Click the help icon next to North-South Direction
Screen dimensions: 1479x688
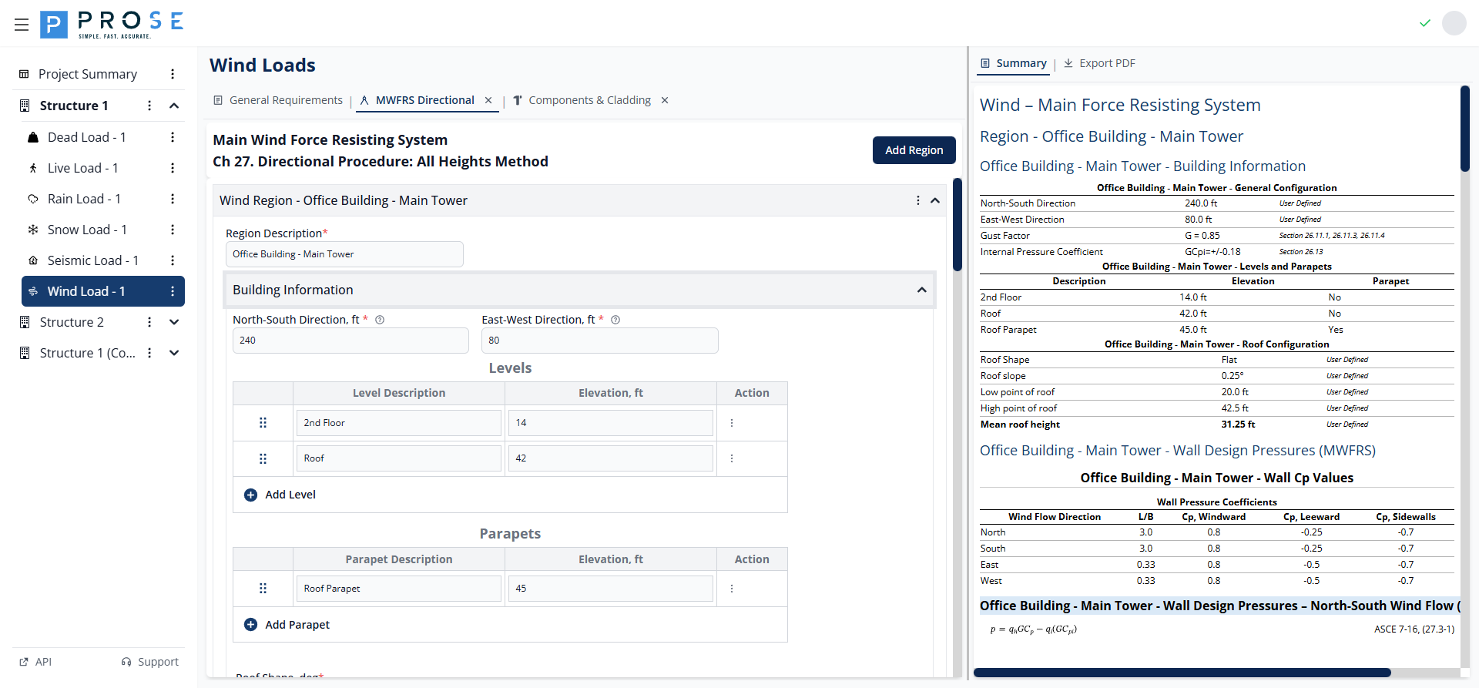pyautogui.click(x=380, y=320)
